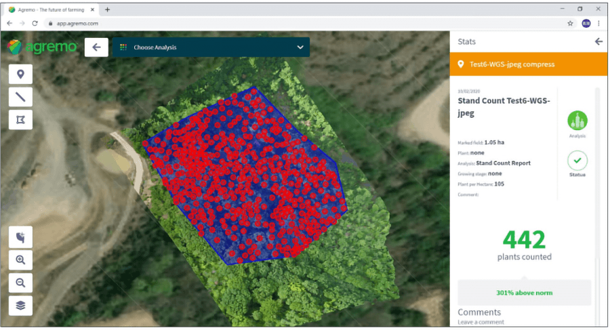610x330 pixels.
Task: Click the field map locate icon
Action: tap(20, 237)
